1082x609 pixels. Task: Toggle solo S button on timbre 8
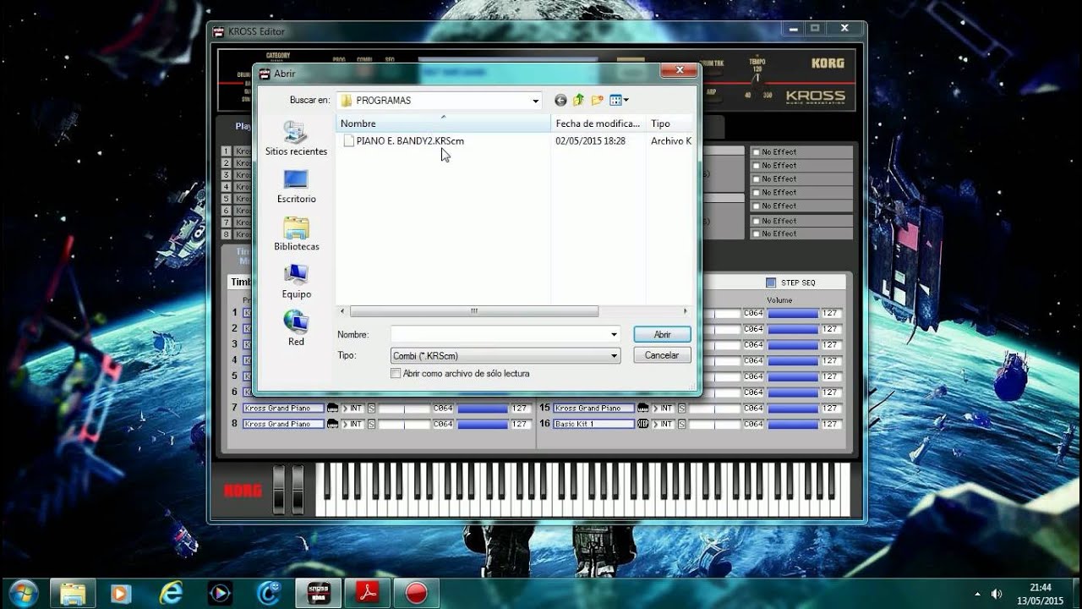click(371, 424)
